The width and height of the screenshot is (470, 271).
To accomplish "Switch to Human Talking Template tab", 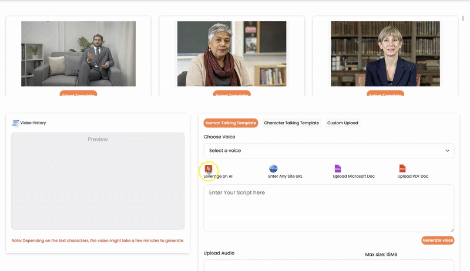I will tap(230, 123).
